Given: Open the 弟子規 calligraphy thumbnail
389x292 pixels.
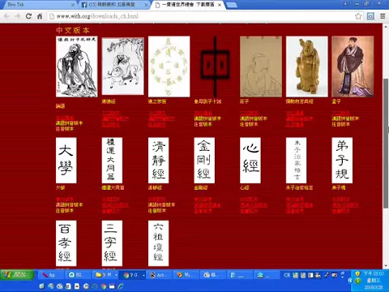Looking at the screenshot, I should [x=342, y=161].
